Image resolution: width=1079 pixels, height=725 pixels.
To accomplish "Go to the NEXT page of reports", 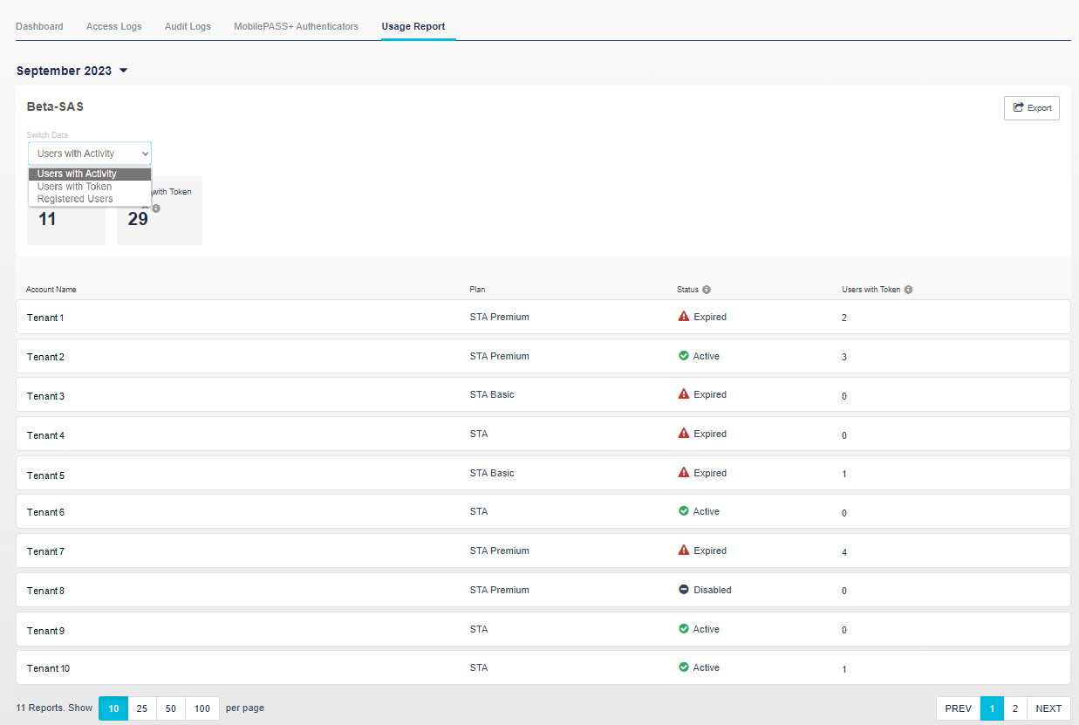I will click(x=1048, y=708).
